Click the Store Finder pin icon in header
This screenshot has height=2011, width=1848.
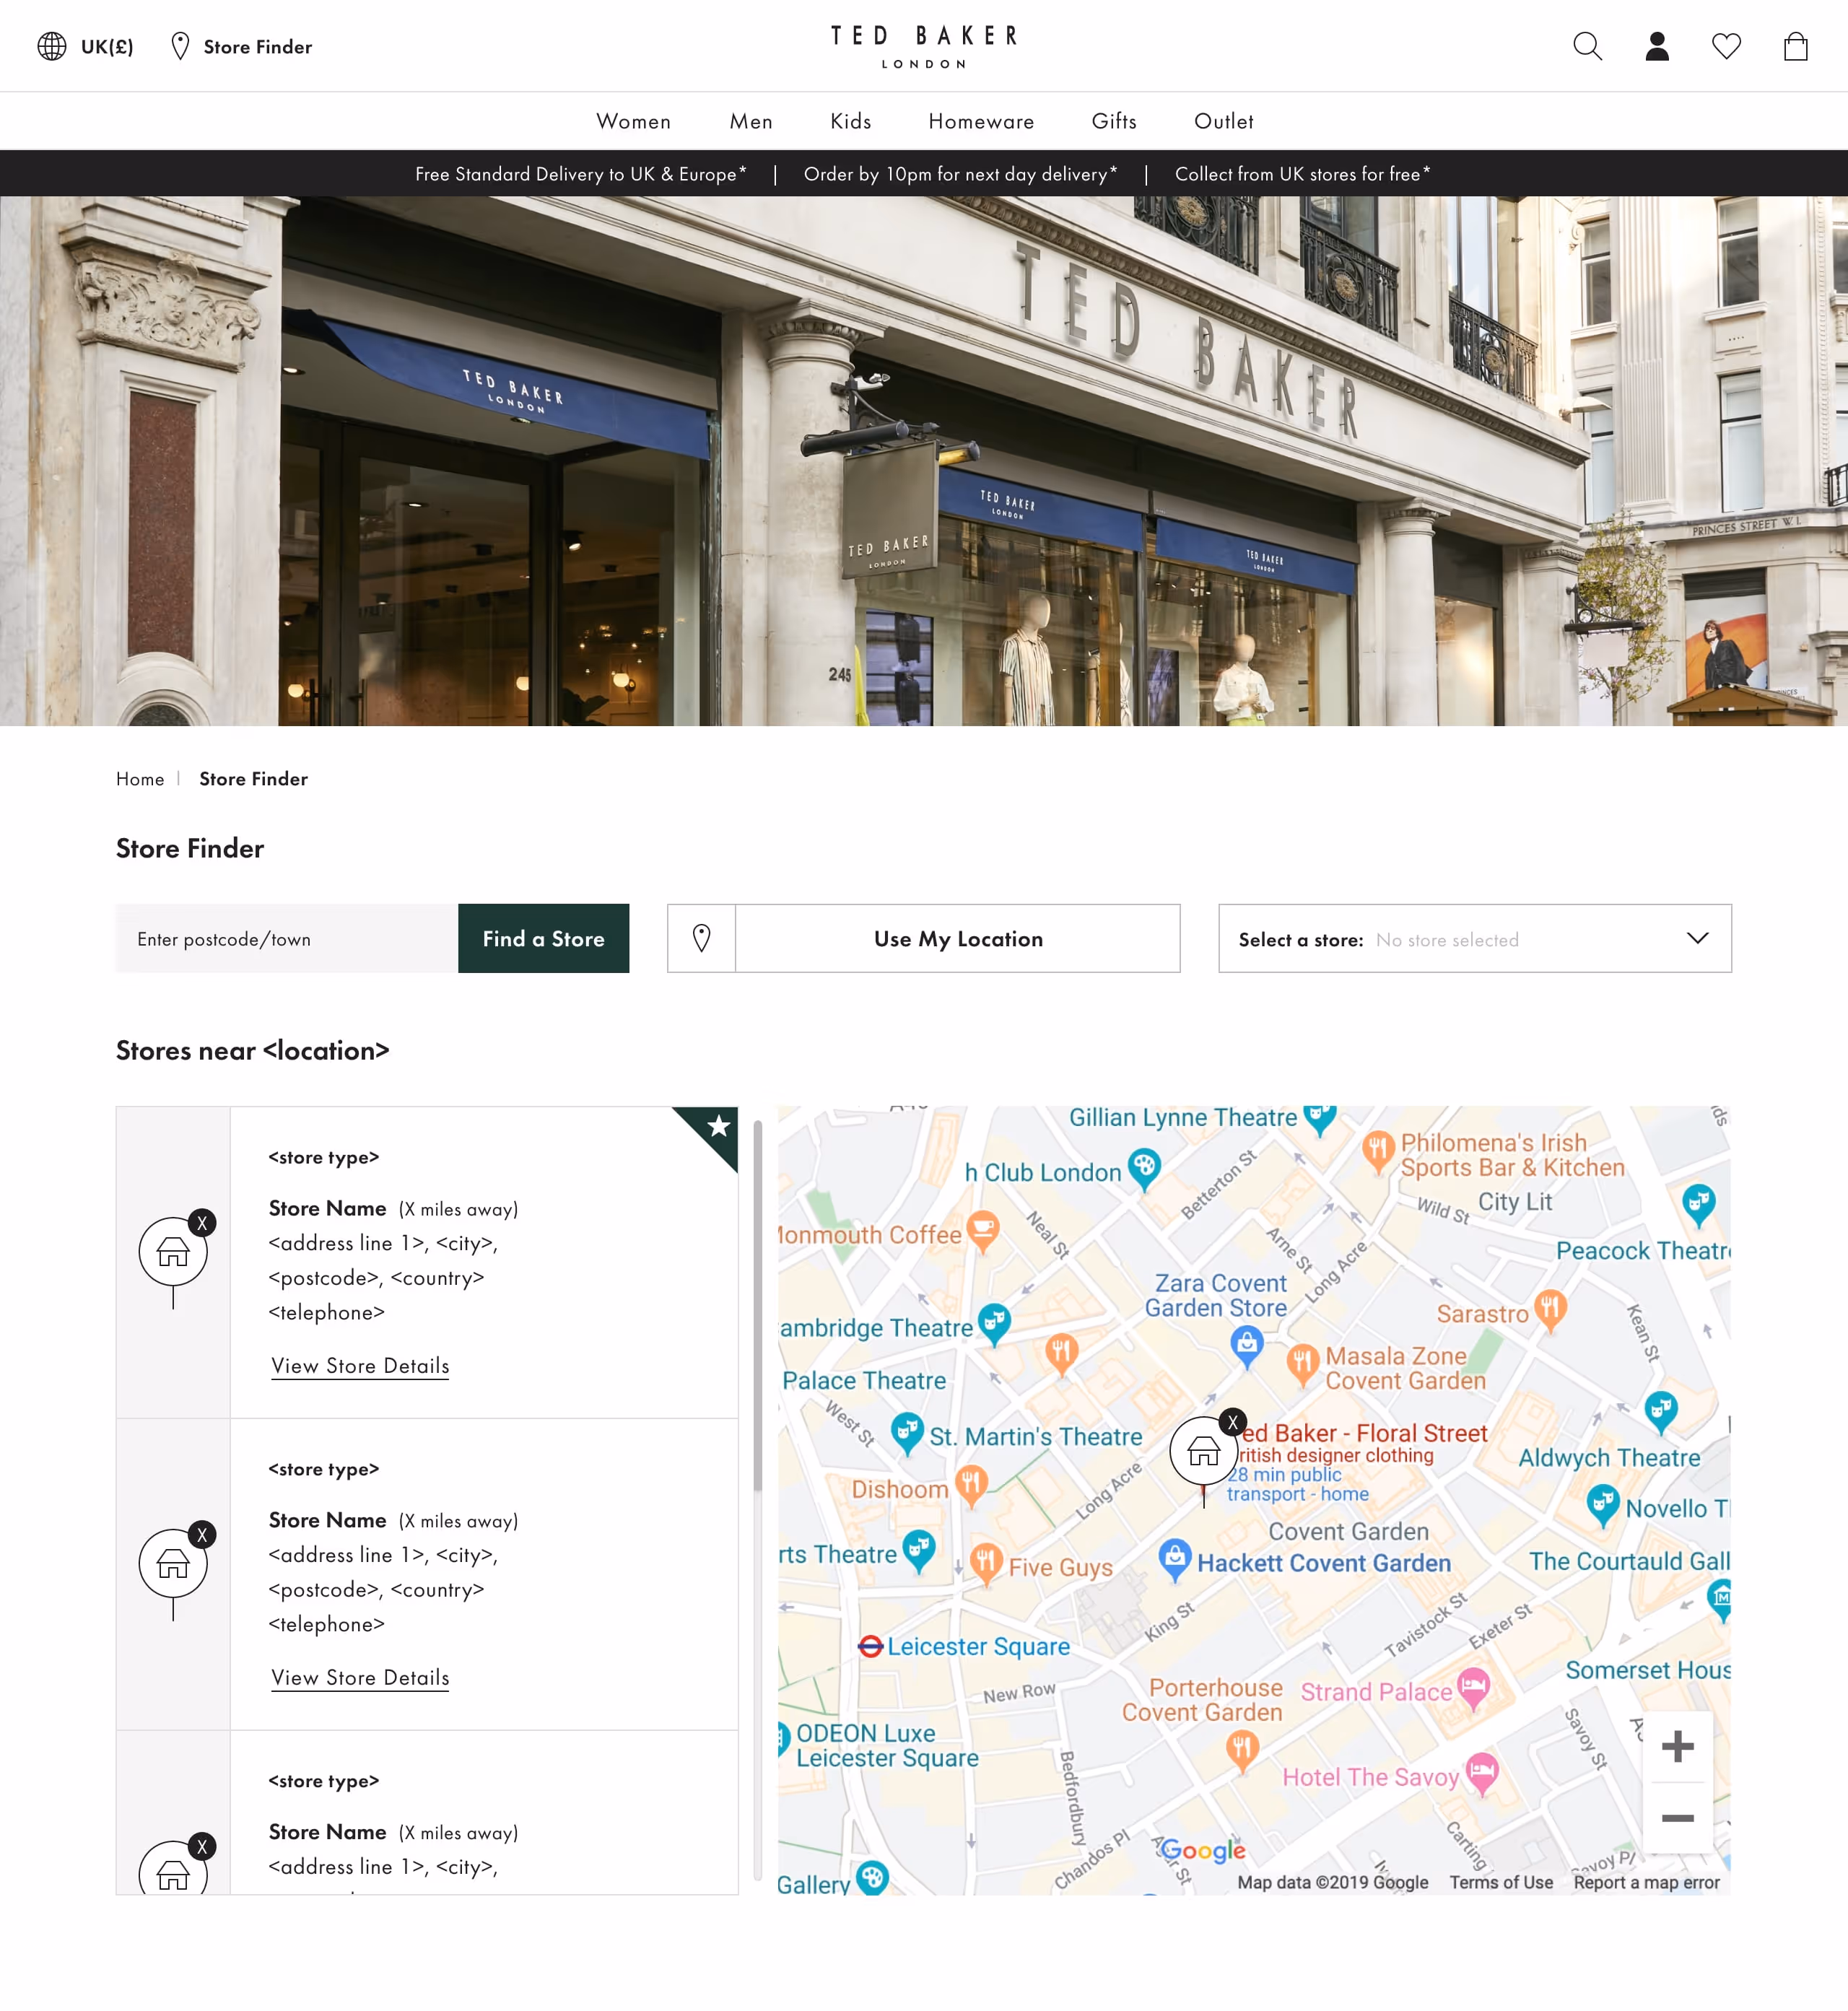coord(180,46)
